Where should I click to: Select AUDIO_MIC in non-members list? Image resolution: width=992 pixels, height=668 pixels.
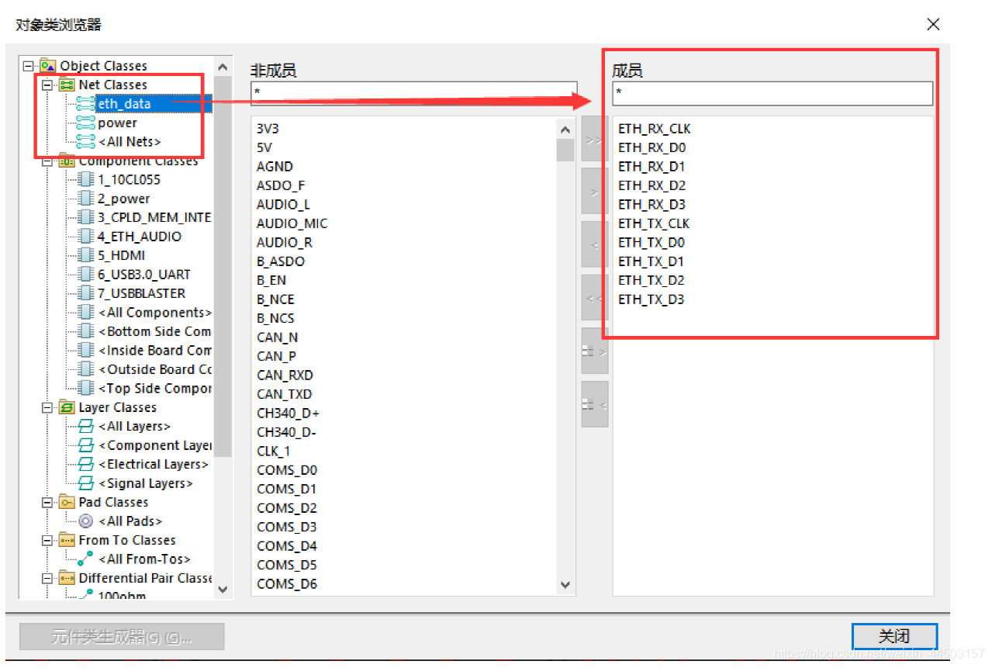tap(292, 223)
